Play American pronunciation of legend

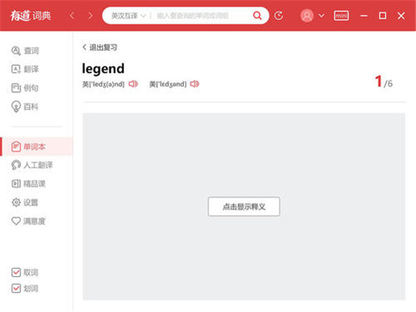tap(194, 84)
